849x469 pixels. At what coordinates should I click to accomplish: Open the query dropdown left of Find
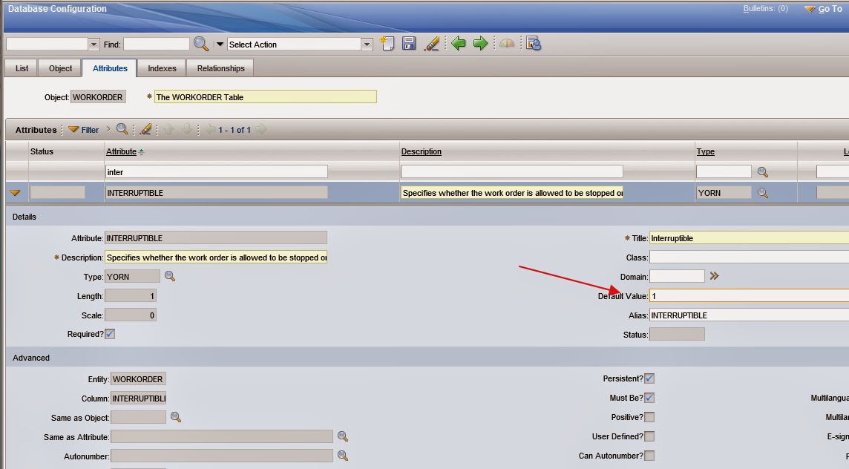coord(93,45)
